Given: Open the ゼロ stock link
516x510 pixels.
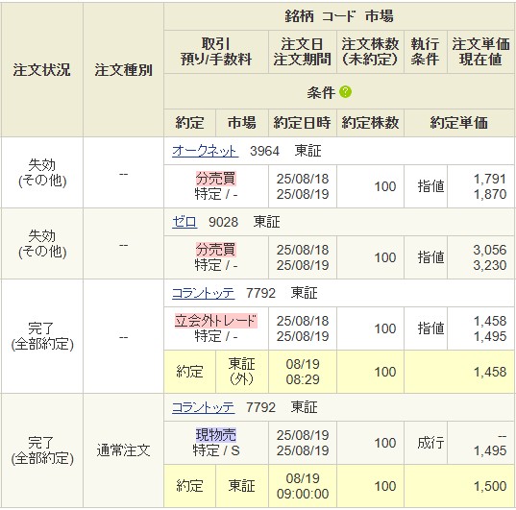Looking at the screenshot, I should click(184, 222).
